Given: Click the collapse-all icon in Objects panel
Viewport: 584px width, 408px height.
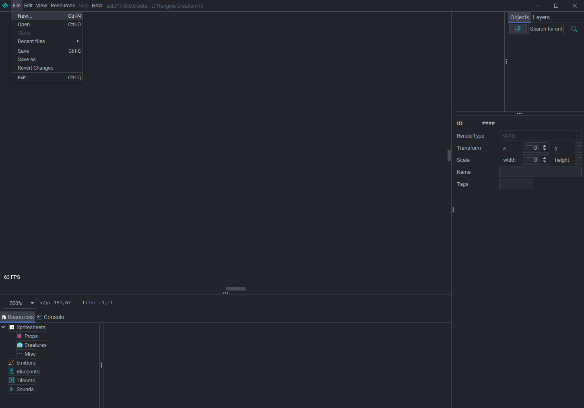Looking at the screenshot, I should (518, 29).
